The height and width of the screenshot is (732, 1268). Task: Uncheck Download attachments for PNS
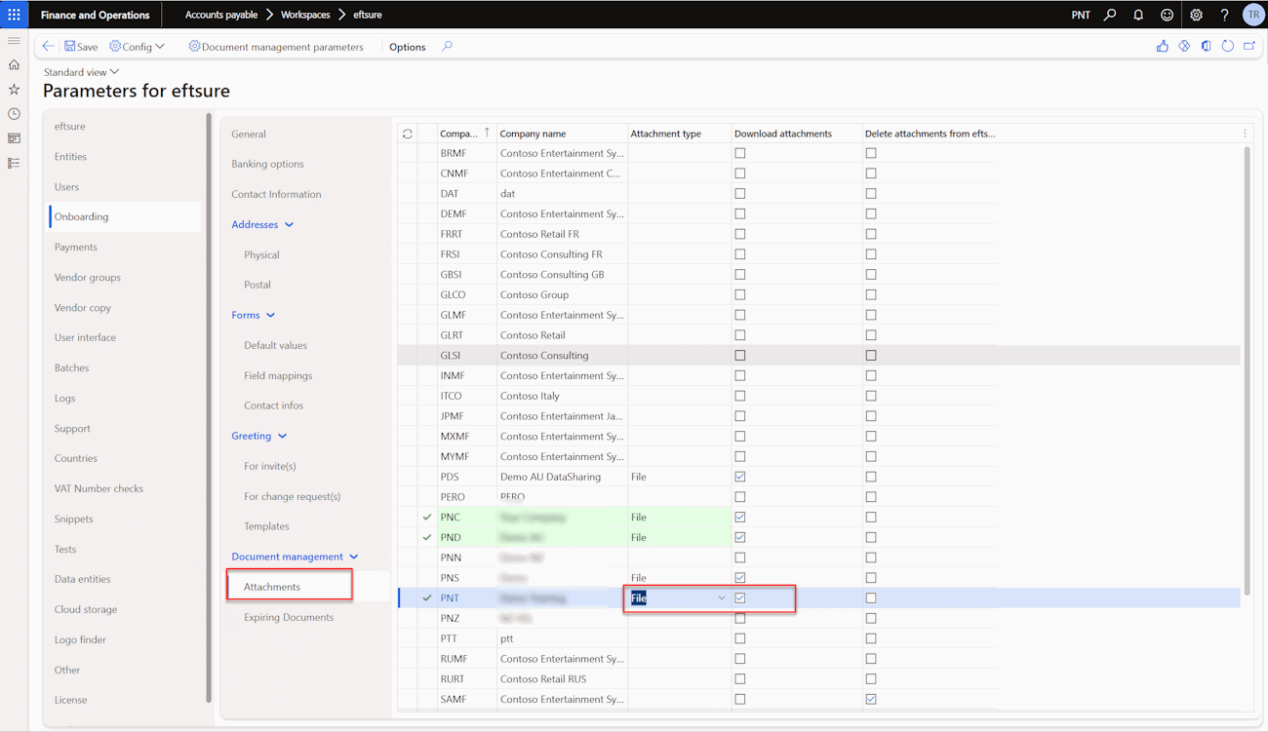740,578
